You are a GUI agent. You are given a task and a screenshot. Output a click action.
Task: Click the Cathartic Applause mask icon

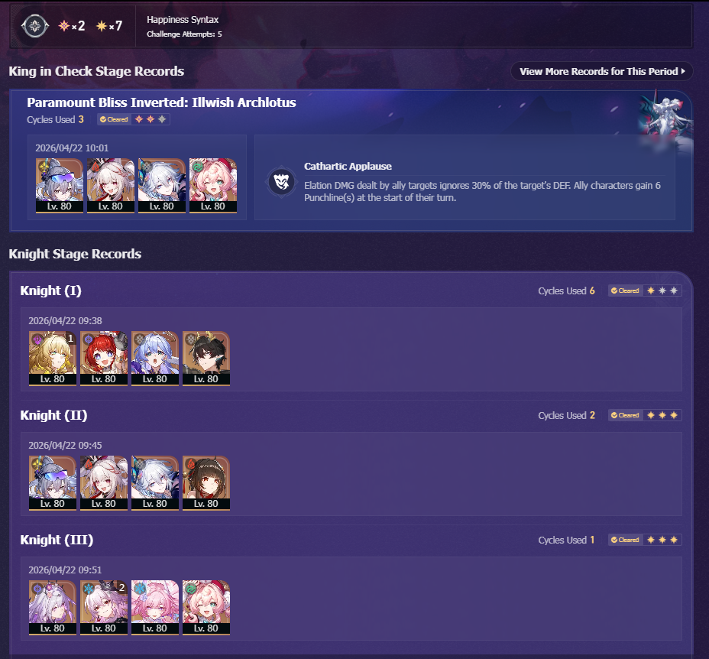pos(281,182)
